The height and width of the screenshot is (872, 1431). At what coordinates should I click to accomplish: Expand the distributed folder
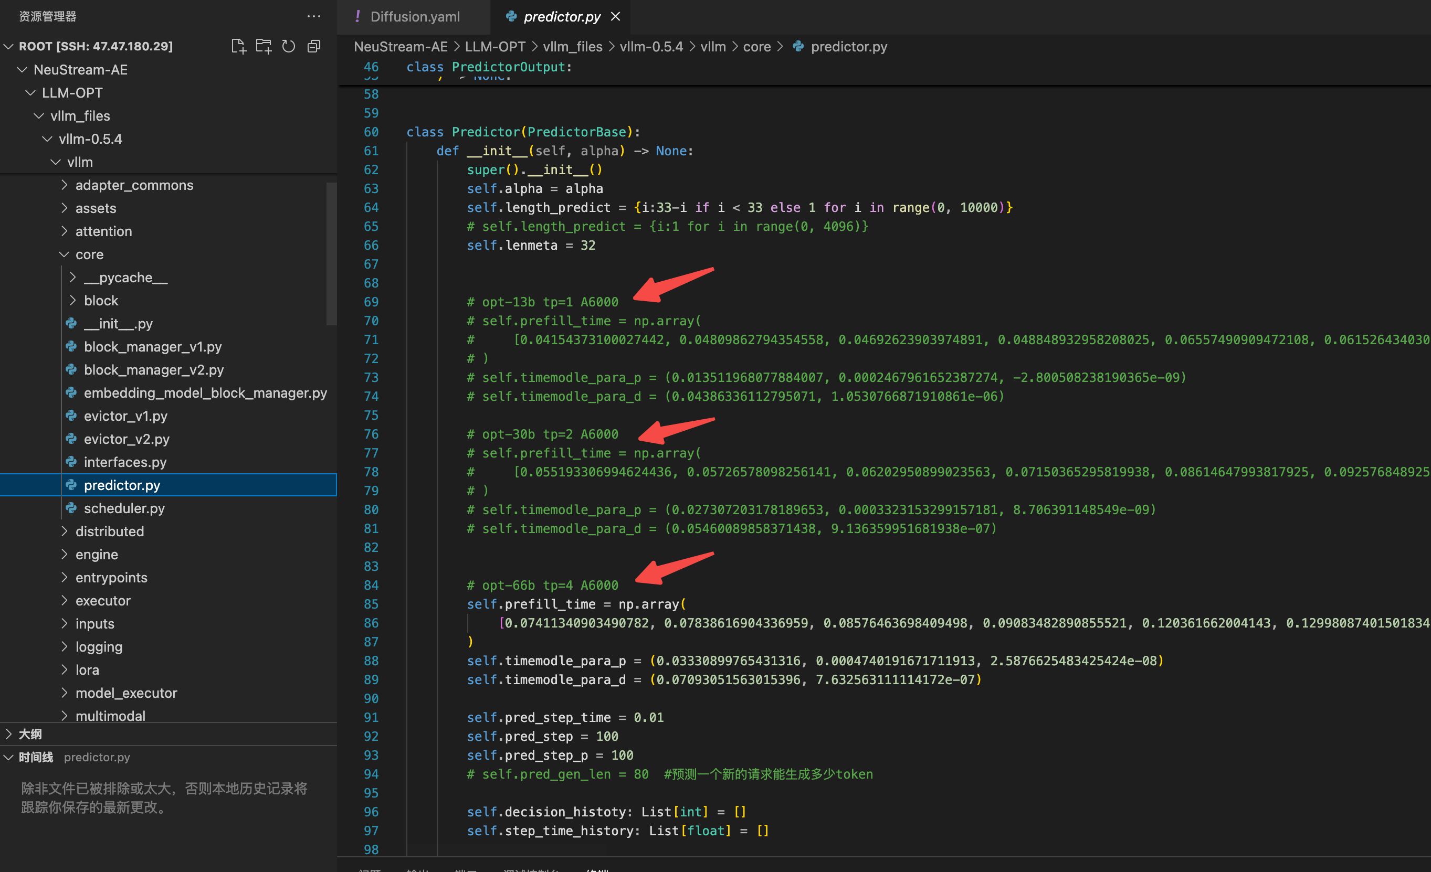point(65,531)
